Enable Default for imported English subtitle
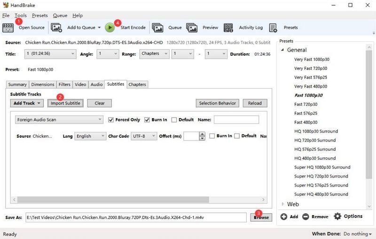The image size is (376, 239). 237,136
